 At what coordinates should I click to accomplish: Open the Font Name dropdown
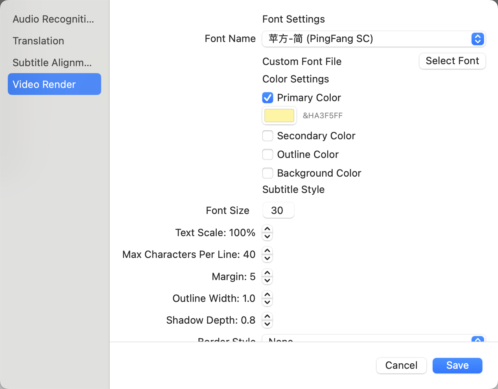coord(373,39)
